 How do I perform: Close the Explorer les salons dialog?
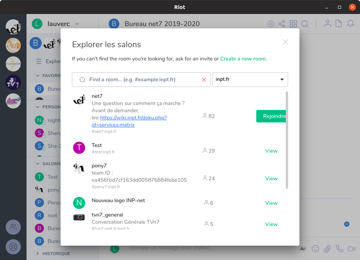click(x=285, y=42)
